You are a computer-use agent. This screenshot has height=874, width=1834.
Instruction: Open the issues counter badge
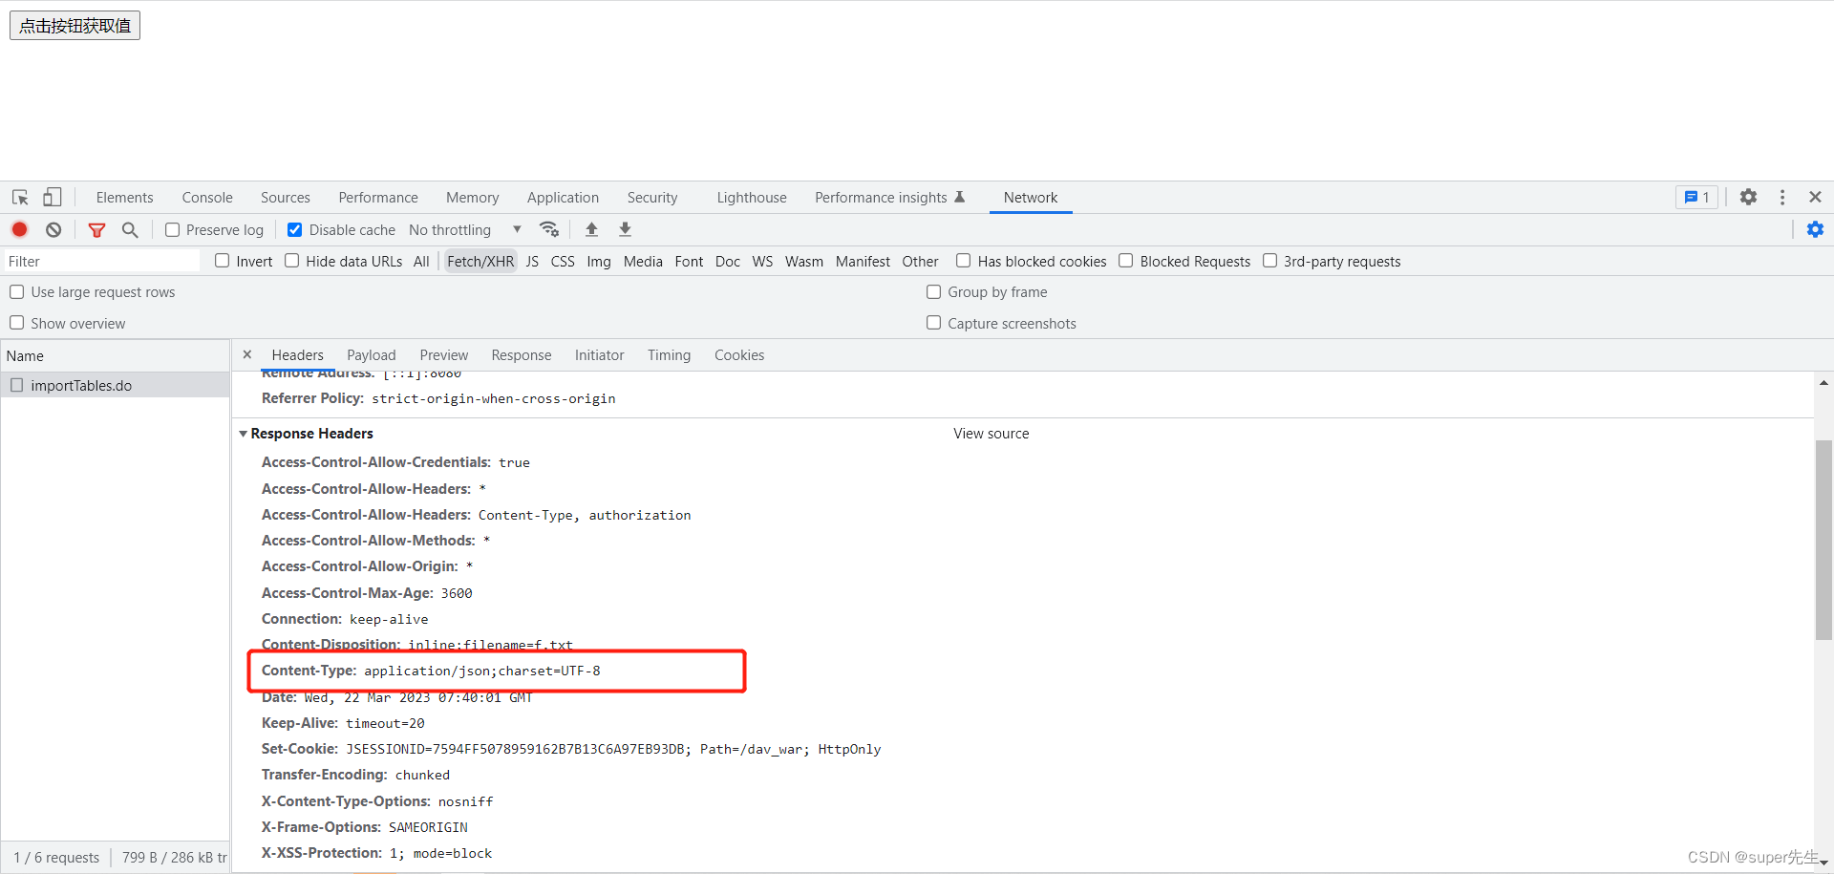pos(1696,197)
